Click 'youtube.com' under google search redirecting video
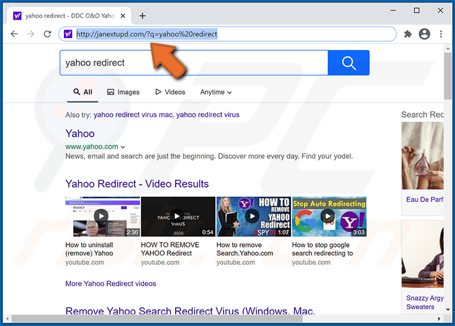 pyautogui.click(x=311, y=263)
